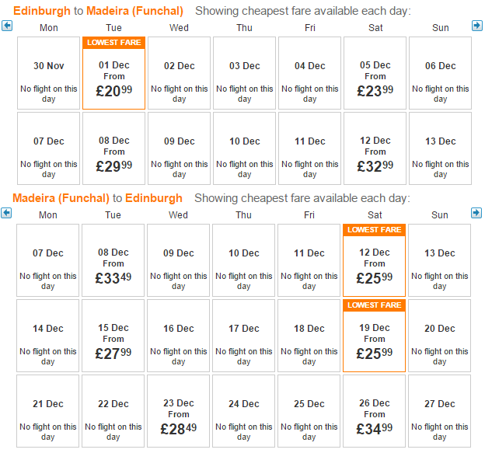The image size is (485, 453).
Task: Pick 15 Dec return fare £27.99
Action: [x=113, y=336]
